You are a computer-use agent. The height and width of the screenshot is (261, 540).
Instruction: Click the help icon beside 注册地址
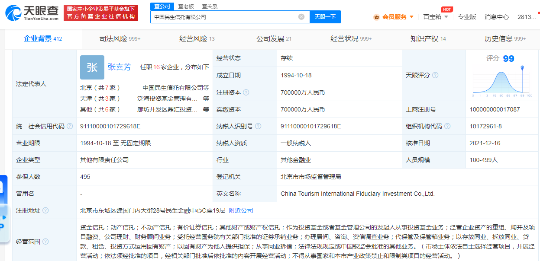point(45,210)
